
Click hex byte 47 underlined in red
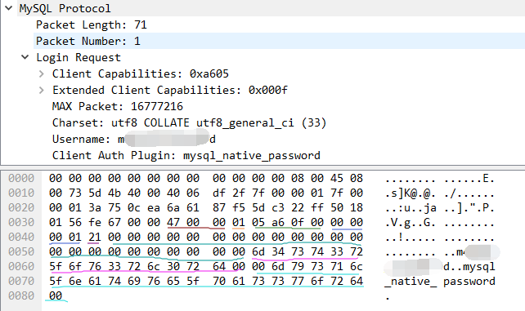pyautogui.click(x=173, y=222)
